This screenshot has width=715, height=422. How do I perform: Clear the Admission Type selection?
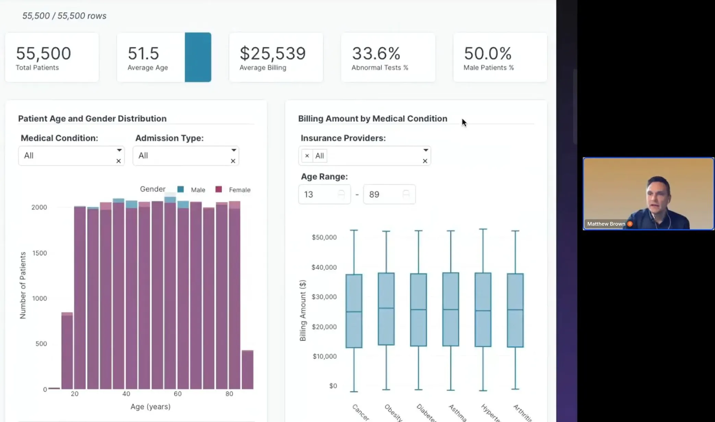[233, 161]
